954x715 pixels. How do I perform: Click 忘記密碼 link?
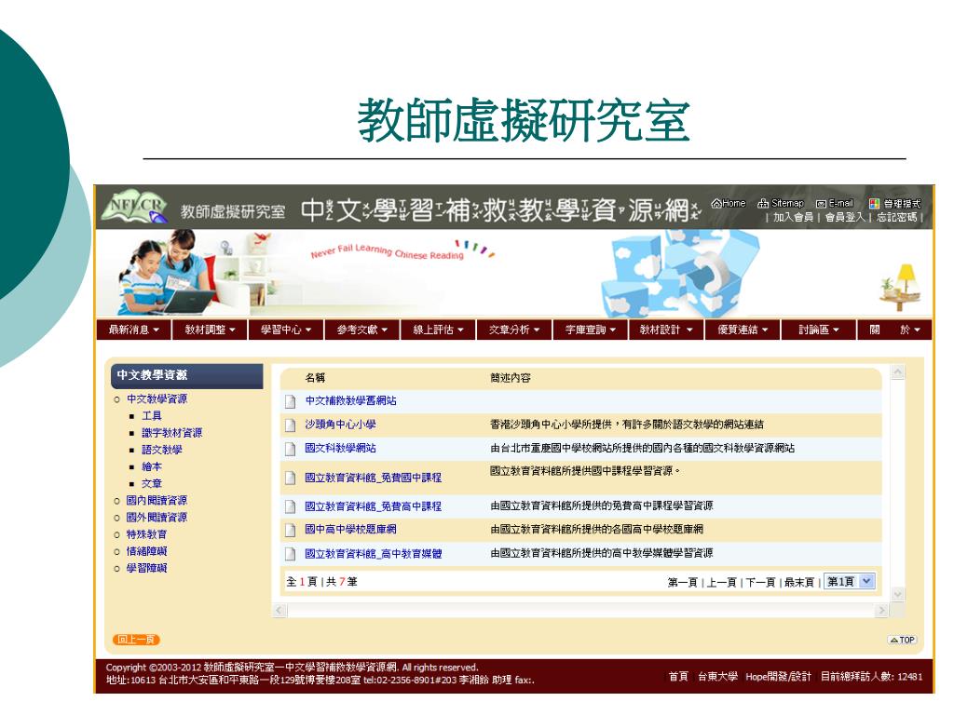897,217
